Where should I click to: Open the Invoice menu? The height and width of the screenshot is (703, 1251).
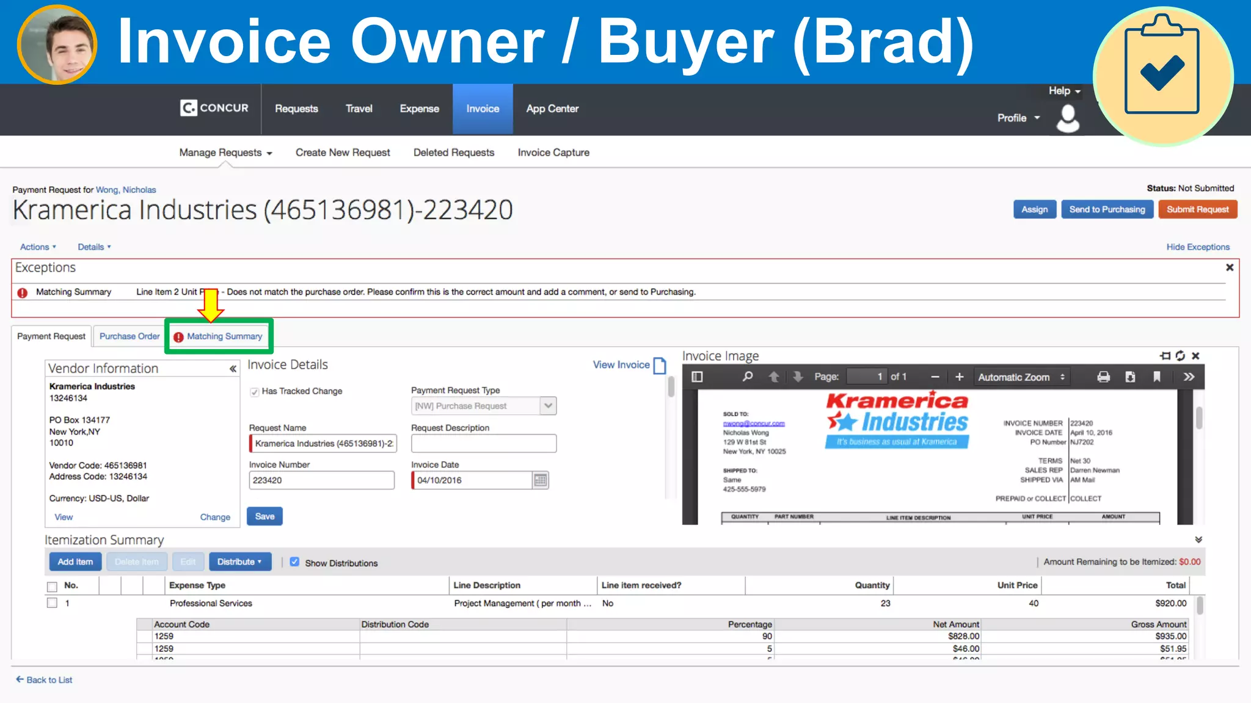click(x=483, y=109)
